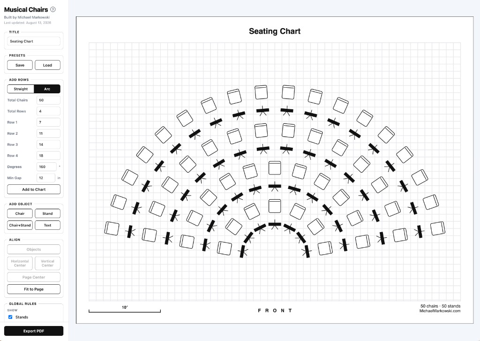Edit the Seating Chart title field

(34, 41)
